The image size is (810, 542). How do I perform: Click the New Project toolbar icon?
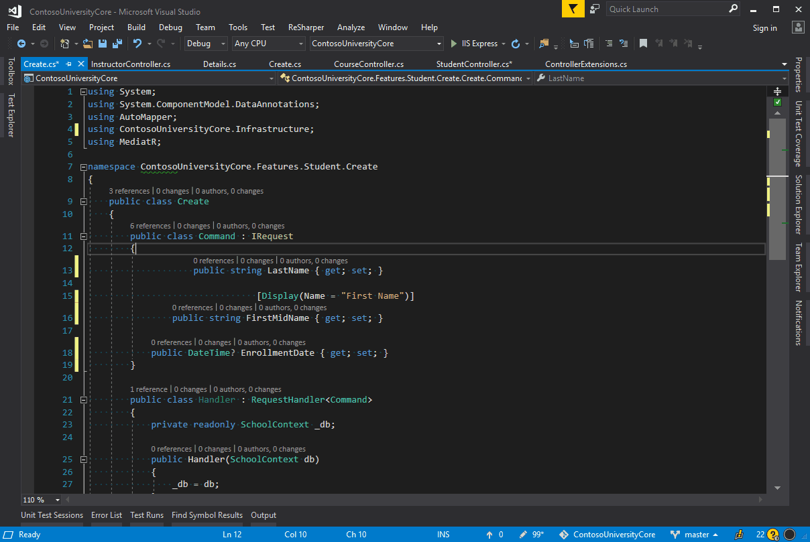click(64, 44)
